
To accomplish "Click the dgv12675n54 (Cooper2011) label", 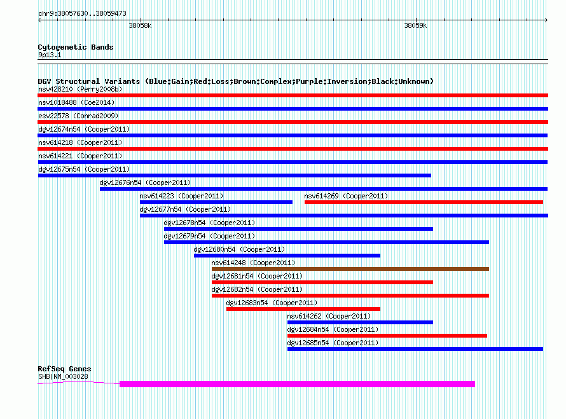I will coord(84,169).
